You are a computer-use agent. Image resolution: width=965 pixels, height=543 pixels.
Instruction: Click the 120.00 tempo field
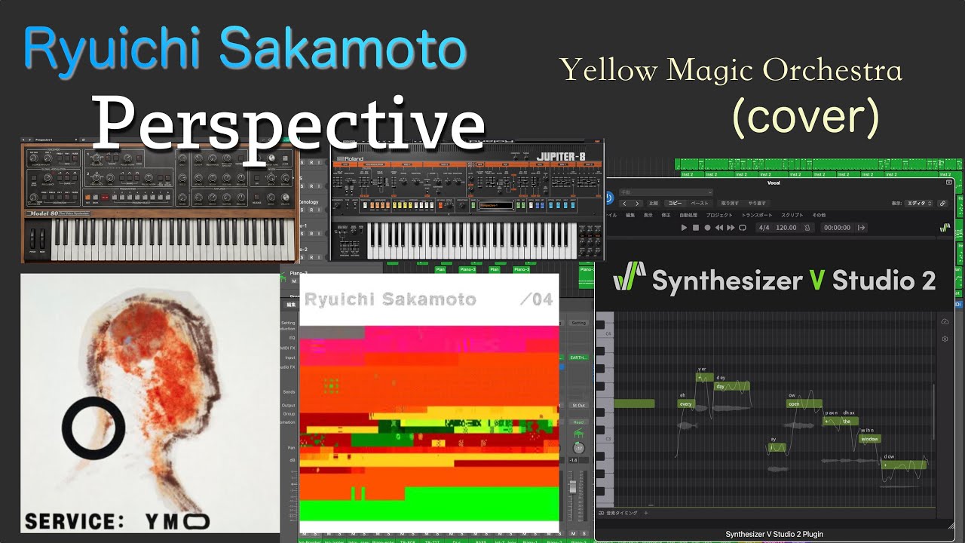(x=786, y=228)
